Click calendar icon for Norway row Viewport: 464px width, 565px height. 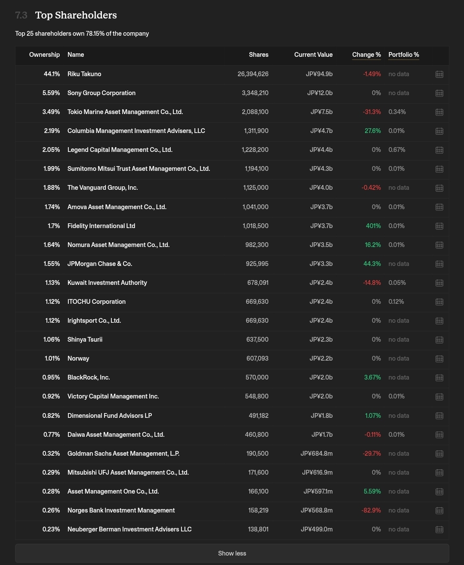pos(439,358)
